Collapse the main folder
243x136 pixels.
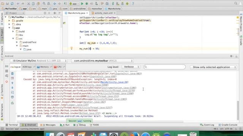(x=17, y=46)
